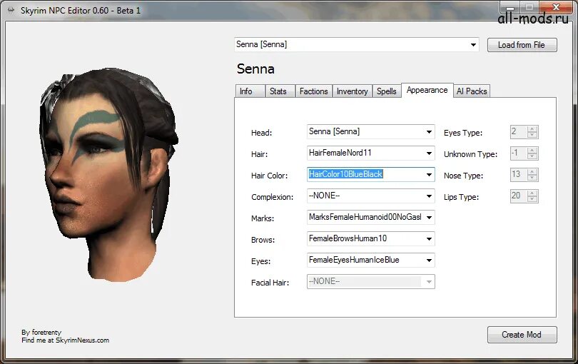The width and height of the screenshot is (578, 364).
Task: Decrease the Lips Type value
Action: pos(532,199)
